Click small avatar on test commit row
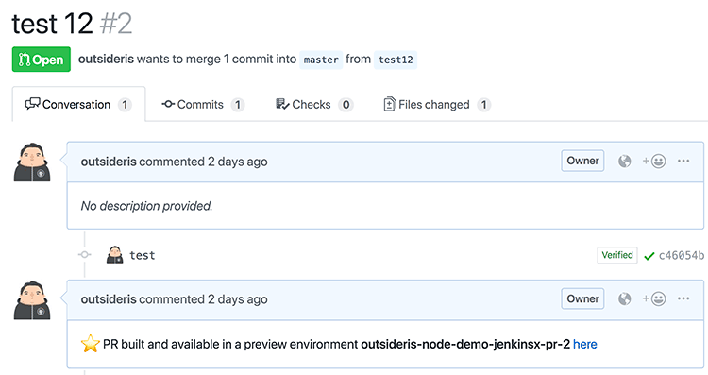This screenshot has width=708, height=375. (114, 255)
